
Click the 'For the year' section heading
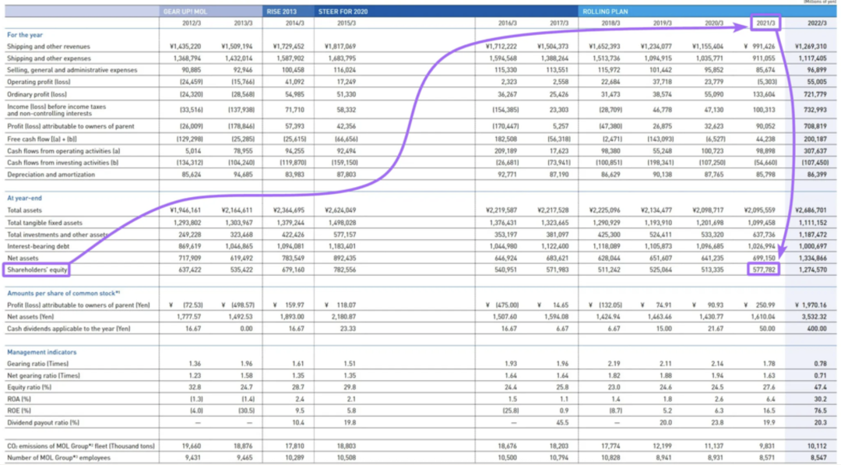tap(25, 35)
